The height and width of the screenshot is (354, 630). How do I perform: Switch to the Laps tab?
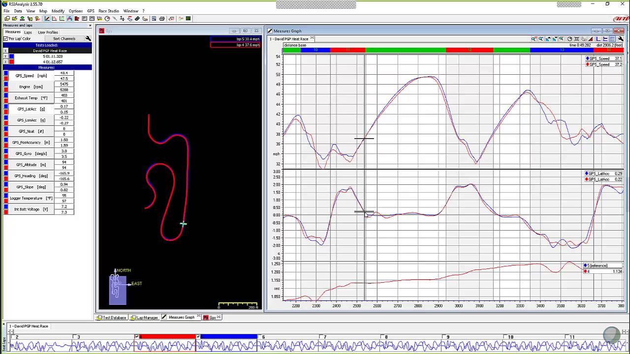click(x=28, y=32)
